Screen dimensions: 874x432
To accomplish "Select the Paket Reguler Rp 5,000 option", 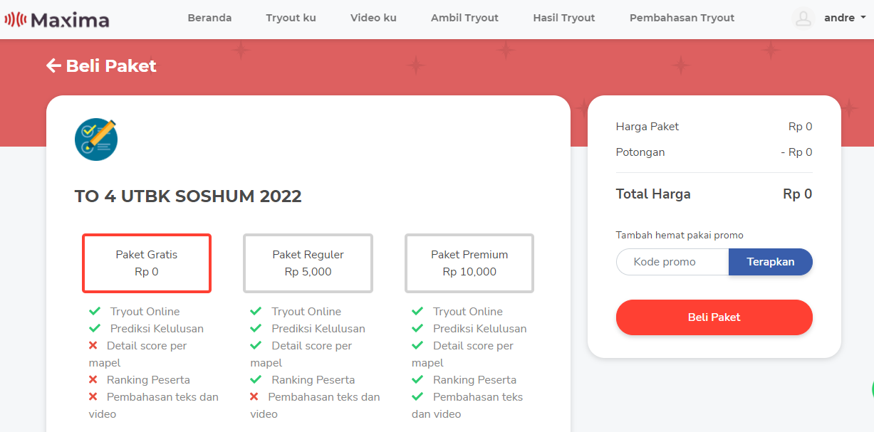I will tap(308, 263).
